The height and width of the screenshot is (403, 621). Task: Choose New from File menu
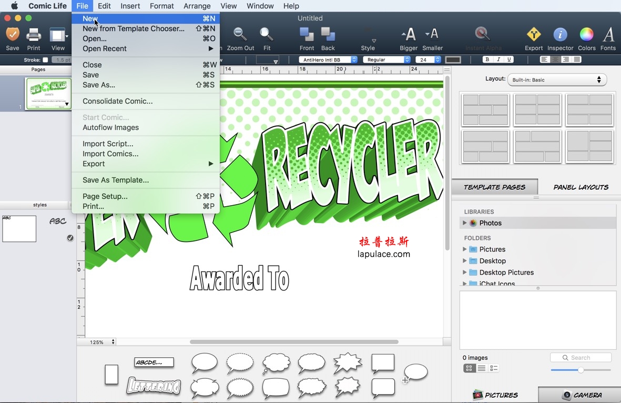(x=146, y=18)
